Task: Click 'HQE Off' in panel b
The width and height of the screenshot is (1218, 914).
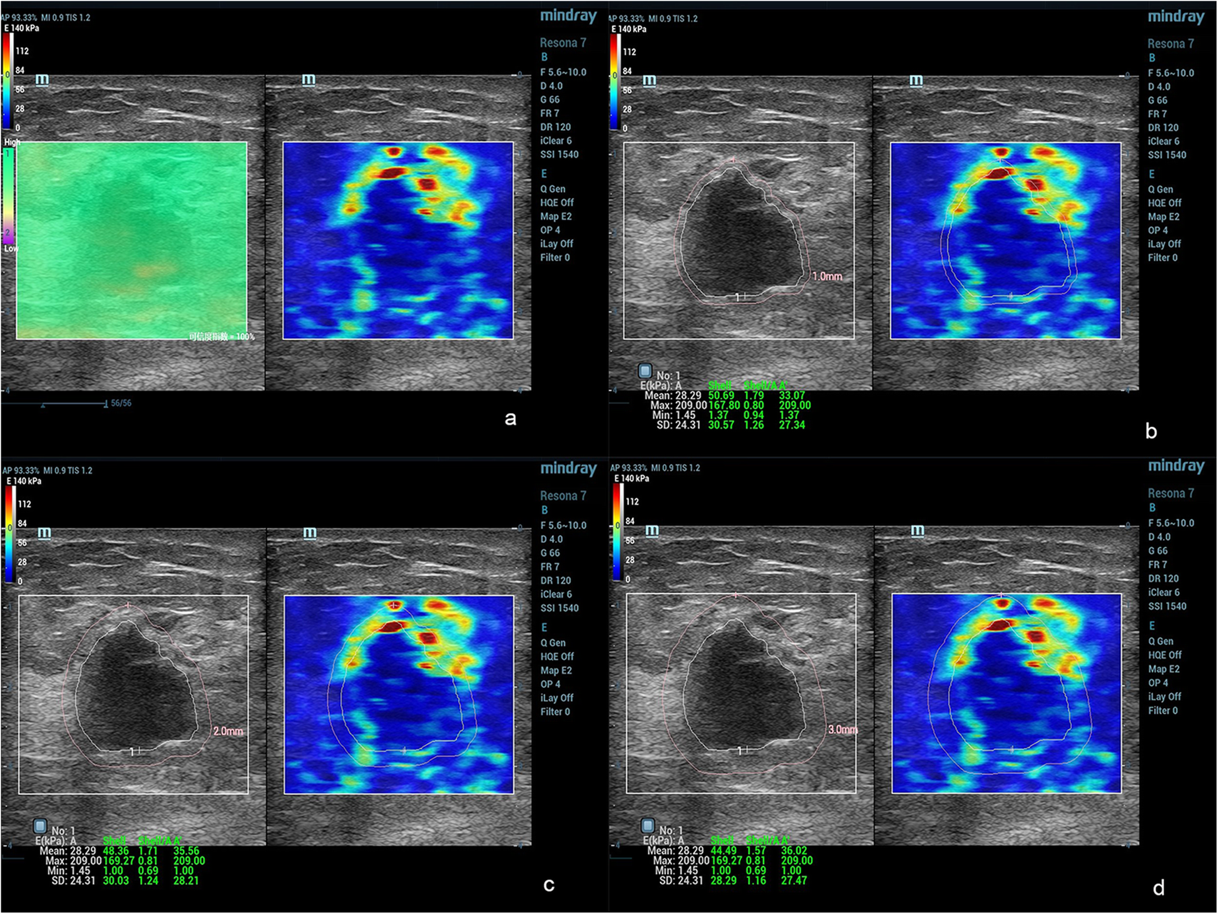Action: (x=1165, y=203)
